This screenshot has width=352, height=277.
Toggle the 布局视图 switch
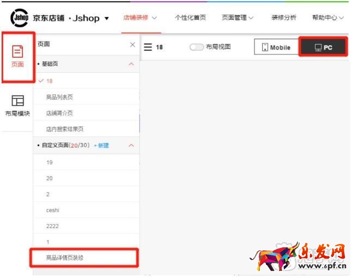point(196,47)
